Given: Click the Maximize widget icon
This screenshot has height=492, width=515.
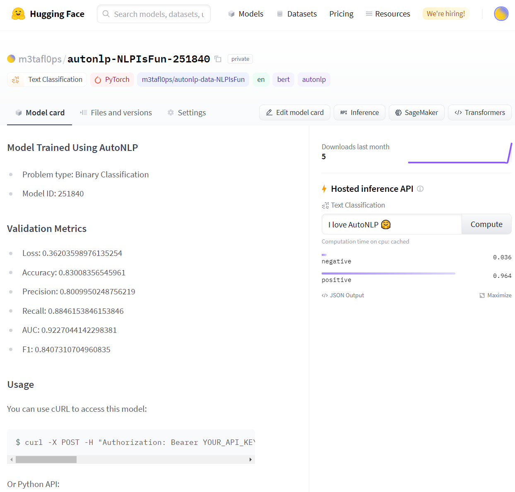Looking at the screenshot, I should point(482,296).
